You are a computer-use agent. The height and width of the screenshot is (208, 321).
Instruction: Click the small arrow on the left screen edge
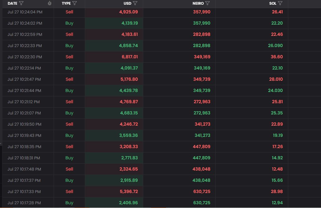[1, 143]
